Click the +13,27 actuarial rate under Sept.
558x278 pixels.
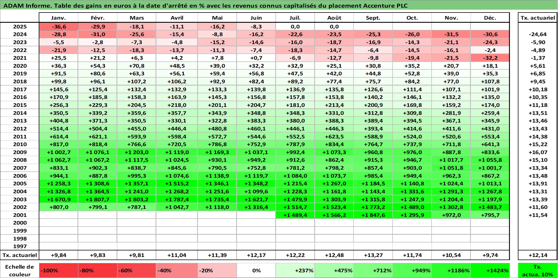click(373, 255)
